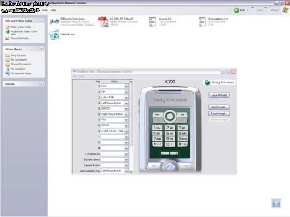Click the My Computer icon in Other Places
The image size is (290, 217).
[x=8, y=69]
